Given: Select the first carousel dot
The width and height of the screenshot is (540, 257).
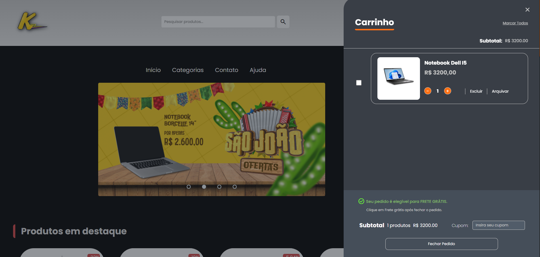Looking at the screenshot, I should point(189,187).
